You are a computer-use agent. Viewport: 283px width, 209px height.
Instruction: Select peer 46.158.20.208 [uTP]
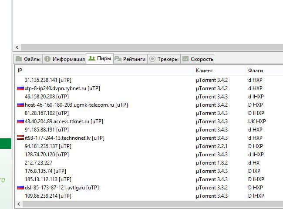tap(47, 97)
